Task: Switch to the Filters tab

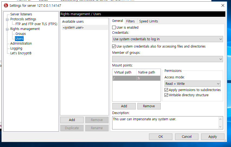Action: click(x=130, y=21)
